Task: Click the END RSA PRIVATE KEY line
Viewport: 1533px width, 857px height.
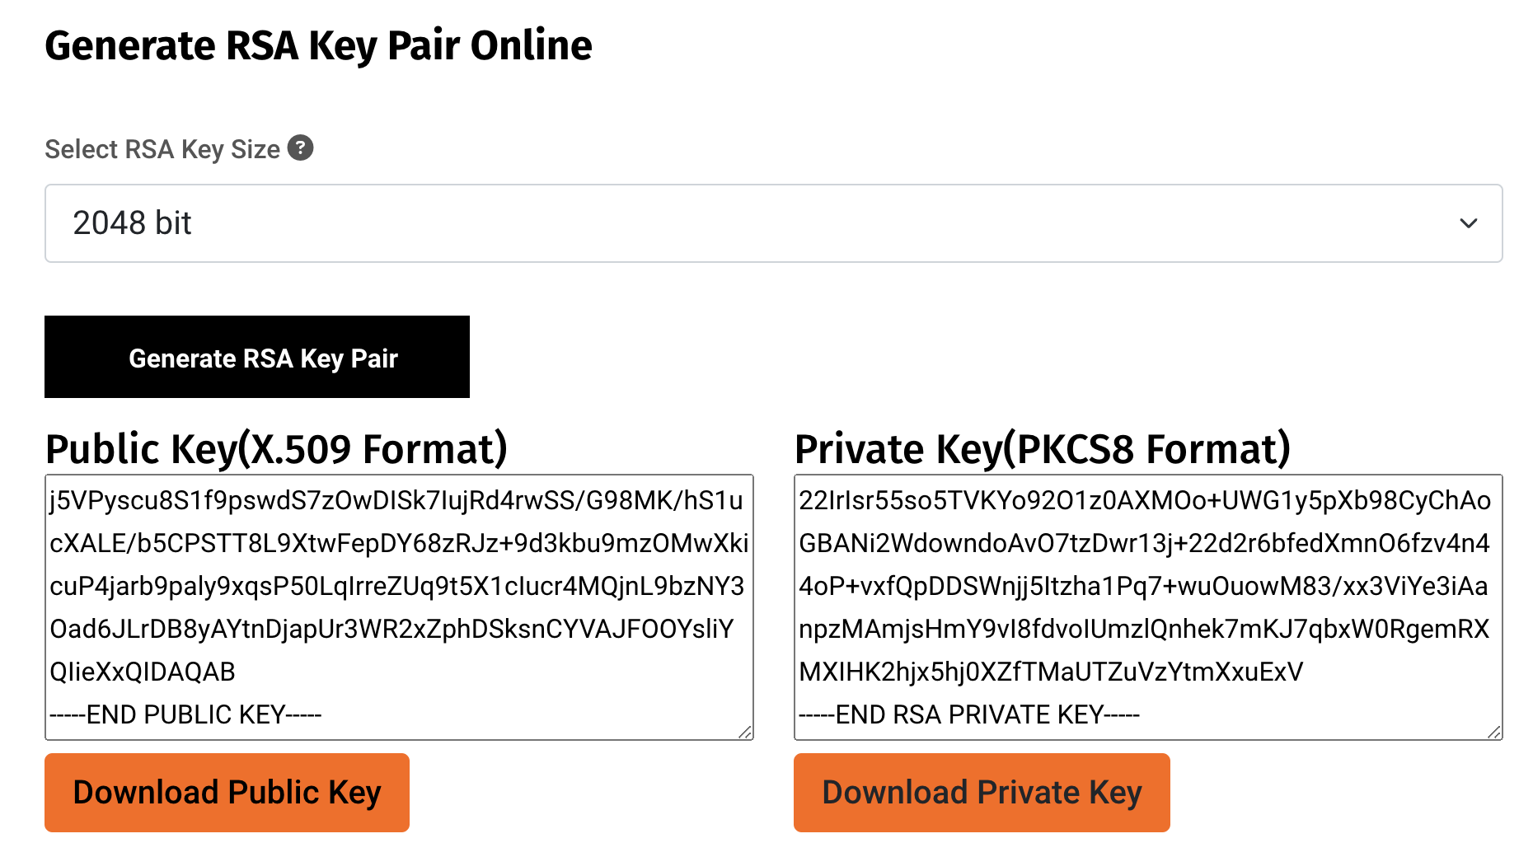Action: [969, 714]
